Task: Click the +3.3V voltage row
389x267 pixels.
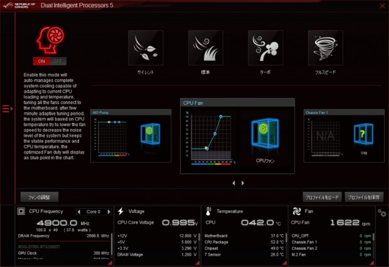Action: click(x=157, y=248)
